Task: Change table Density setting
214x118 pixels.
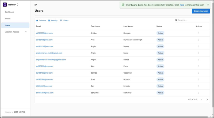Action: click(53, 20)
